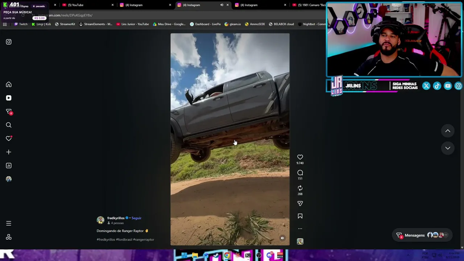Open the notifications heart in the sidebar
Viewport: 464px width, 261px height.
click(x=9, y=138)
